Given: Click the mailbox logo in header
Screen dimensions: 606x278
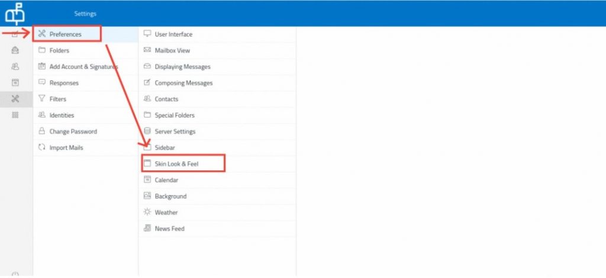Looking at the screenshot, I should coord(15,12).
